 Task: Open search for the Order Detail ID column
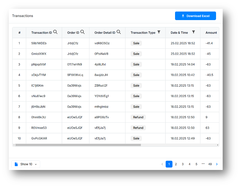[x=119, y=32]
